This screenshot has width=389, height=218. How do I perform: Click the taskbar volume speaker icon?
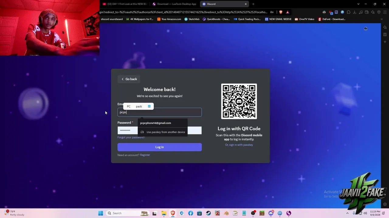tap(365, 213)
